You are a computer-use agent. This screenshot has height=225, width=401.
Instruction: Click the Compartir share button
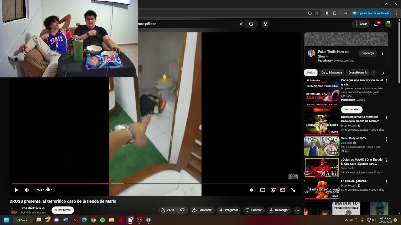(x=202, y=210)
